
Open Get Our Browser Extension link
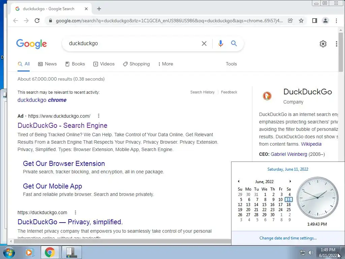64,164
